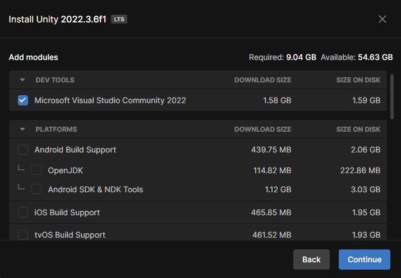Click the Continue button

(365, 260)
